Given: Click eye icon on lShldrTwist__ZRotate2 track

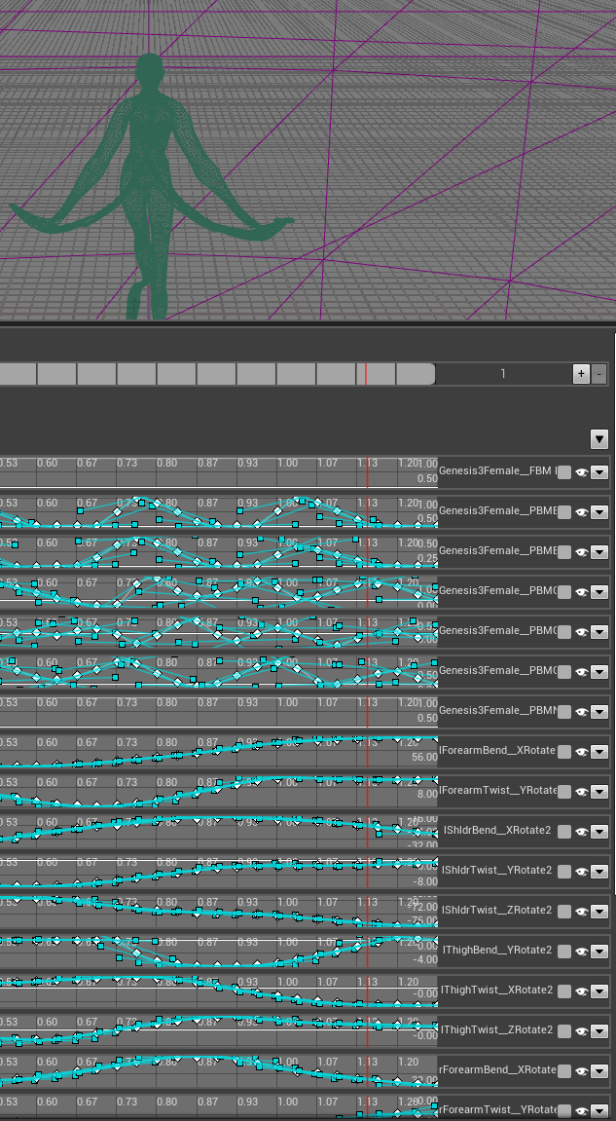Looking at the screenshot, I should (582, 913).
